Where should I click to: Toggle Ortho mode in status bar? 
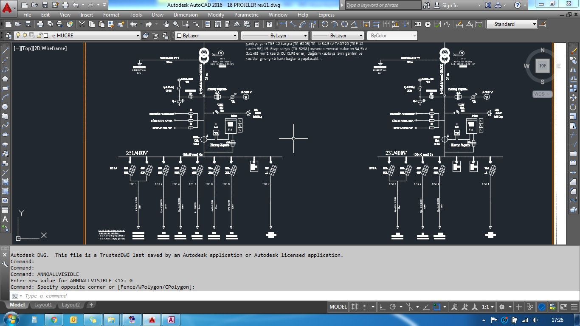(x=382, y=307)
